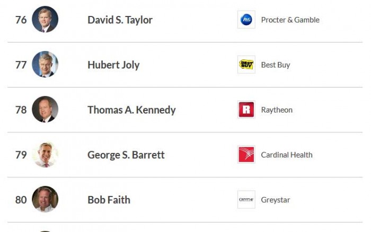Open the profile photo in row 79

(45, 155)
